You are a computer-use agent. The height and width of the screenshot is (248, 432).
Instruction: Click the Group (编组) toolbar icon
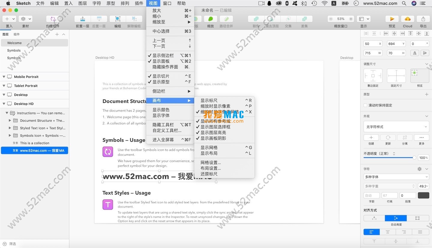tap(118, 19)
